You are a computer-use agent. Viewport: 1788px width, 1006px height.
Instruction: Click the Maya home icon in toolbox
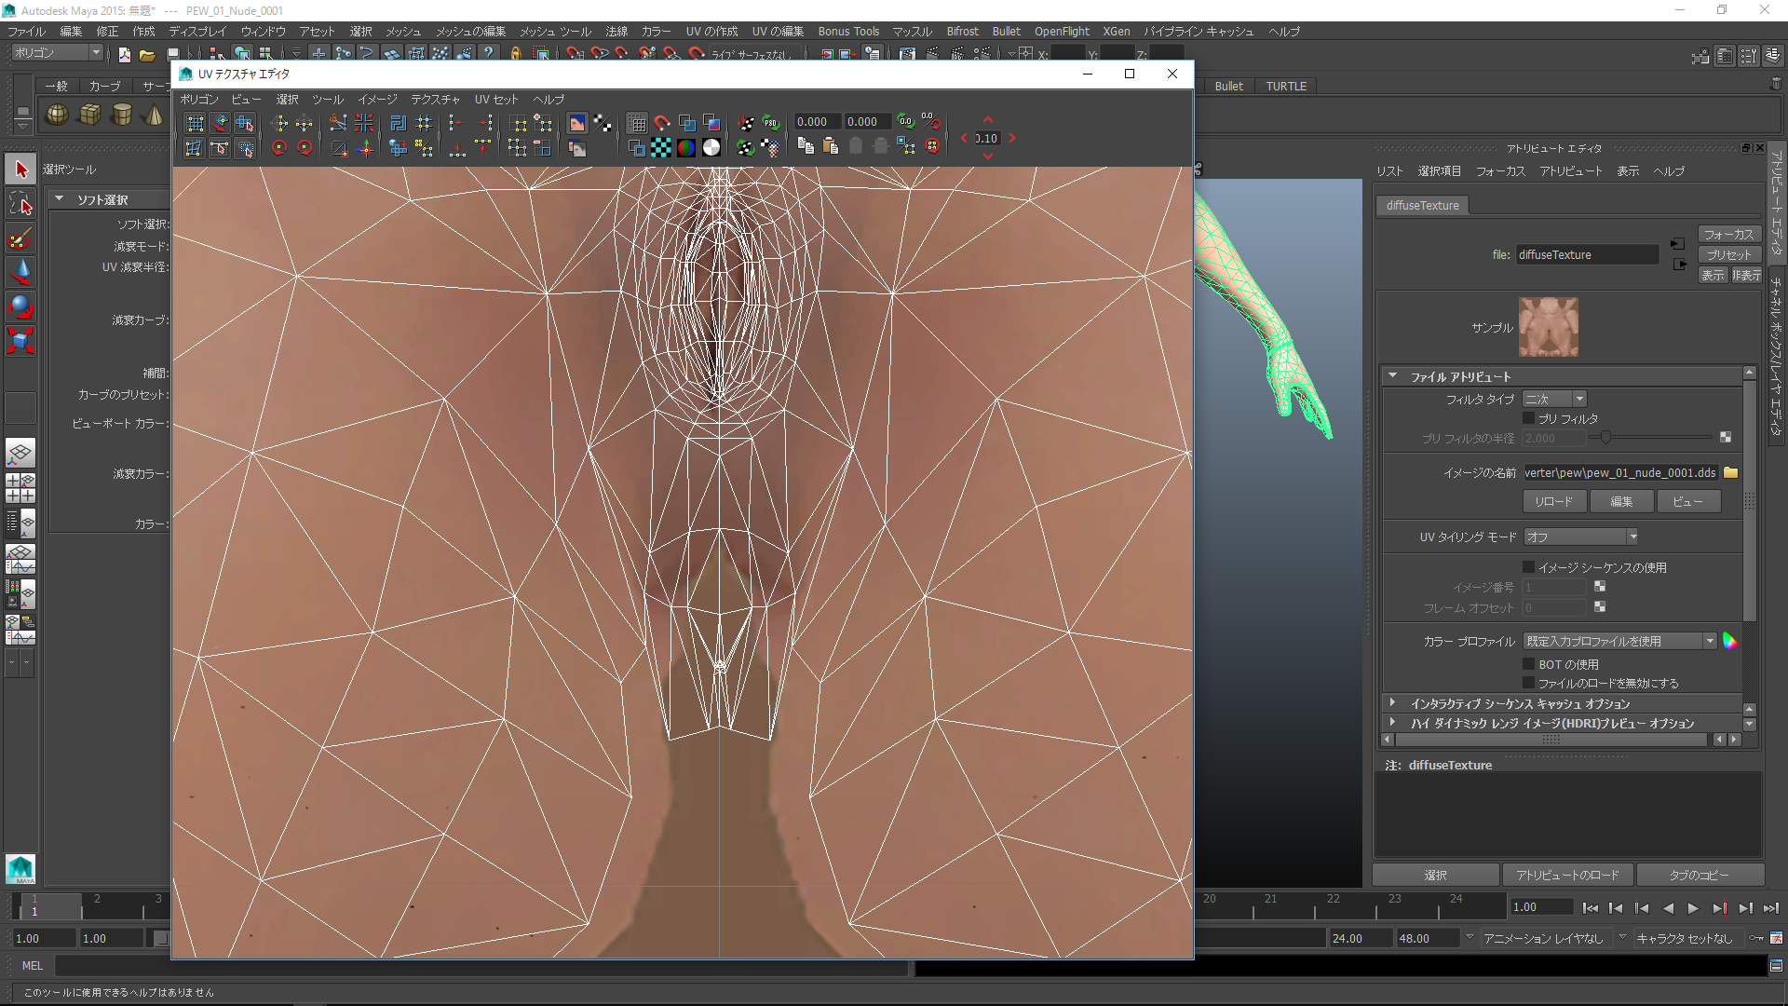20,868
